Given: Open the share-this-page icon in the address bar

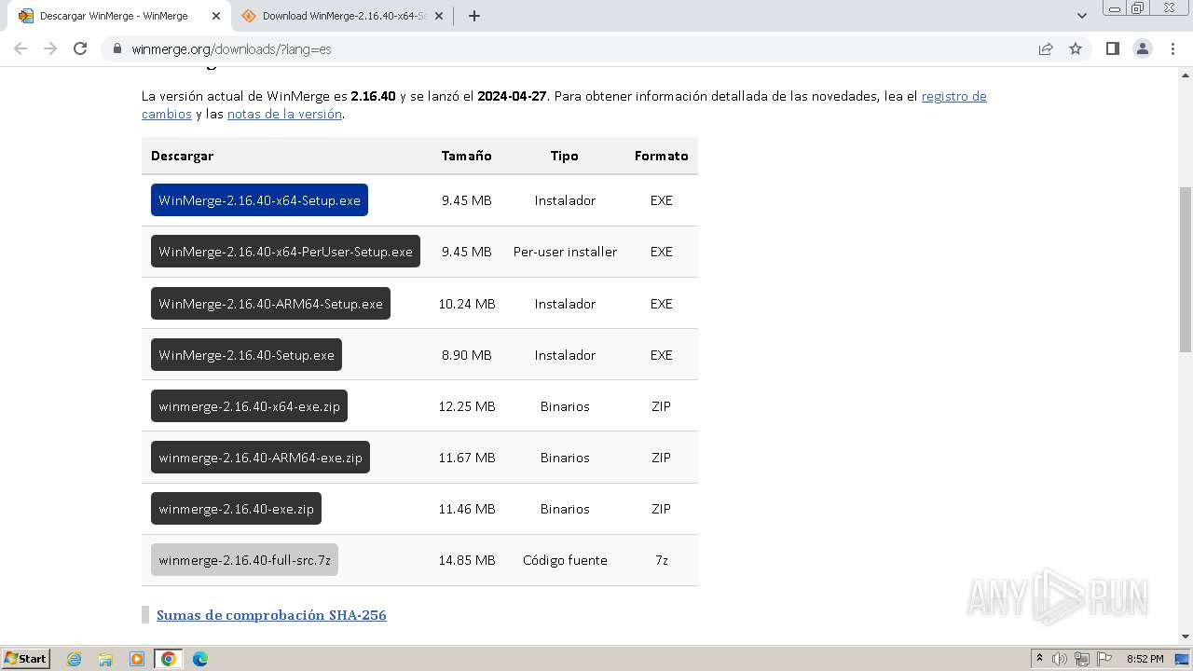Looking at the screenshot, I should 1046,48.
